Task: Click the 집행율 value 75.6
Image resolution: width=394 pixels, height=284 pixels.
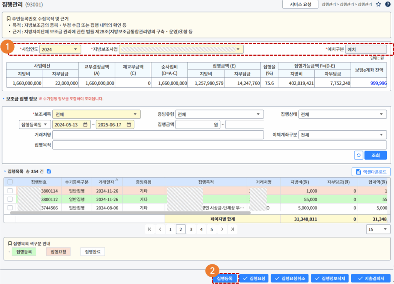Action: point(269,83)
